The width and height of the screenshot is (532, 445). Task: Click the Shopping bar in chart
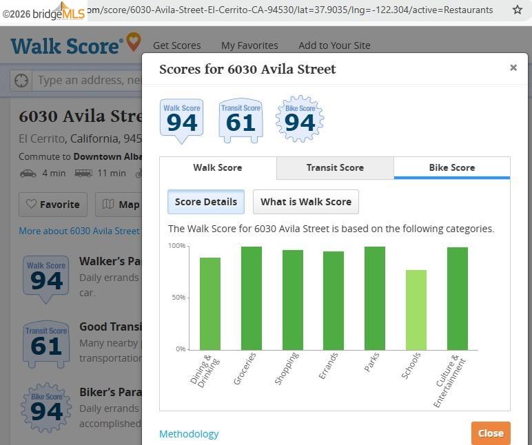pyautogui.click(x=293, y=300)
